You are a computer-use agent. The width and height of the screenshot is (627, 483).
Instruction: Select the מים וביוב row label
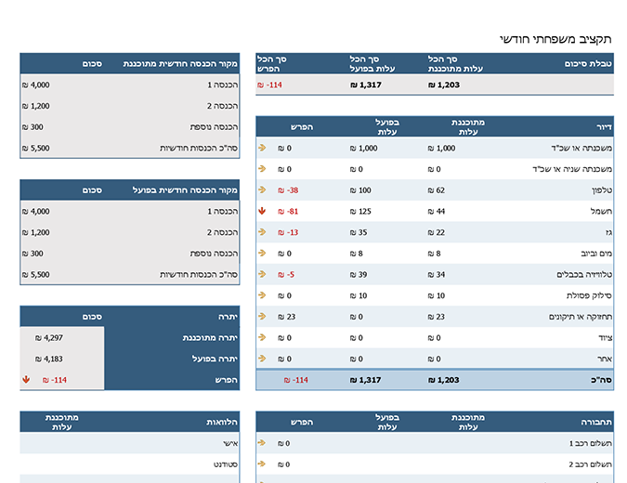pos(596,254)
